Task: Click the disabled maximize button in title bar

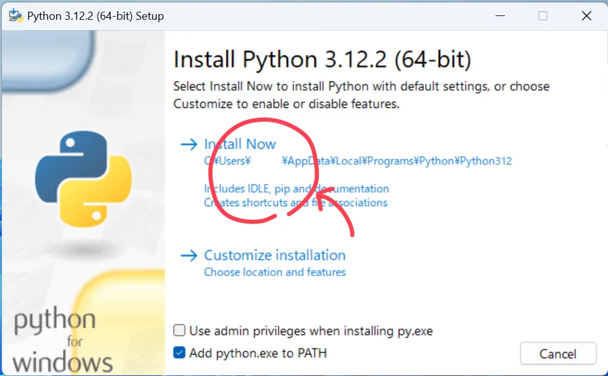Action: pyautogui.click(x=543, y=15)
